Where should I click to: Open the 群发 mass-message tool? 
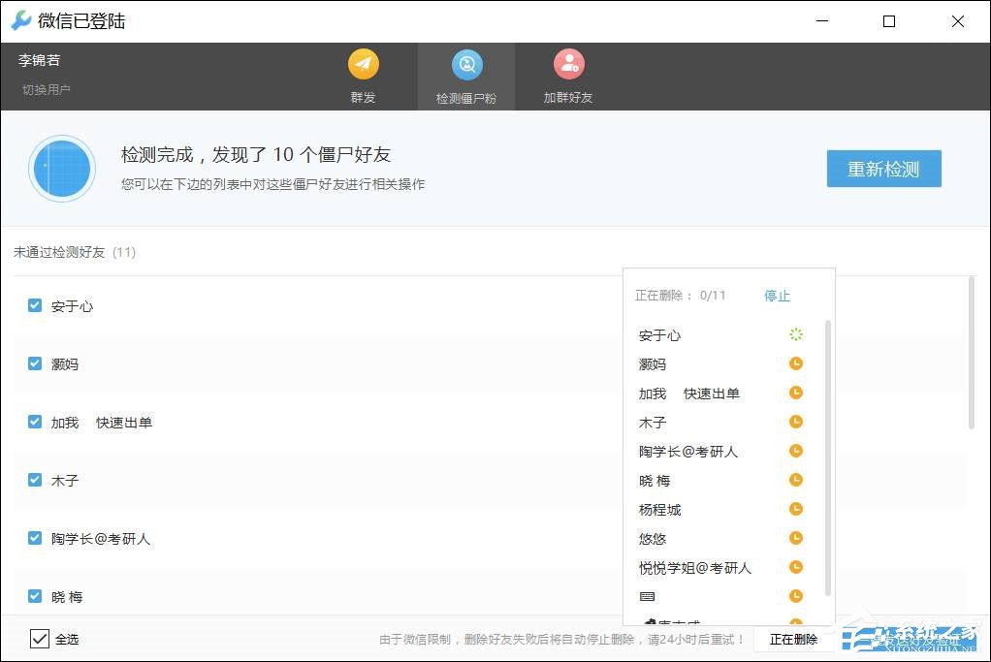tap(363, 76)
